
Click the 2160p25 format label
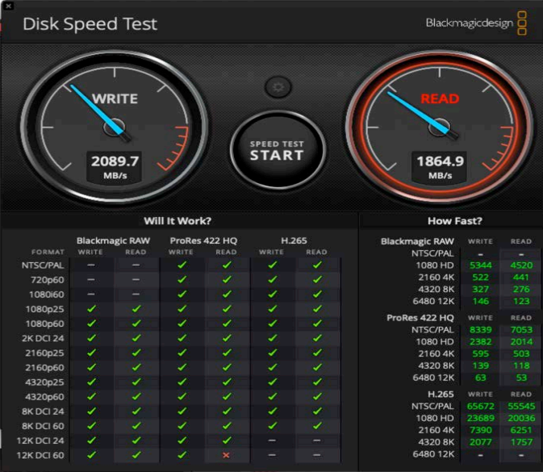(44, 353)
